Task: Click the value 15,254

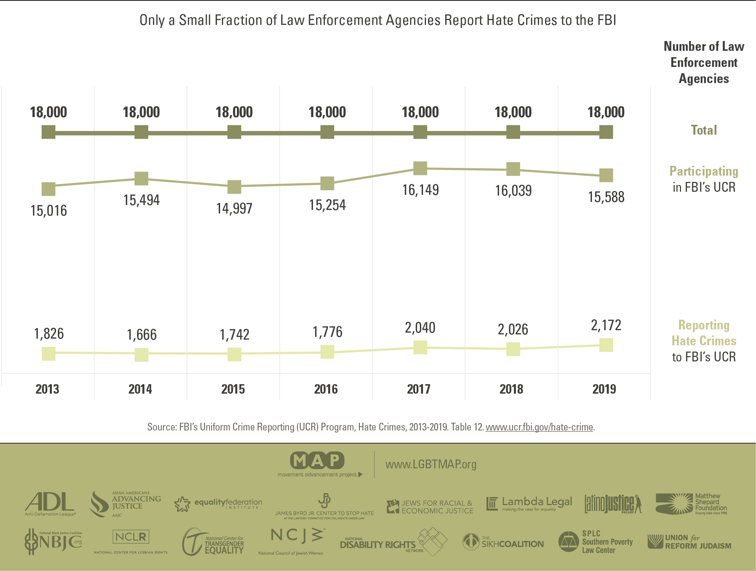Action: [327, 205]
